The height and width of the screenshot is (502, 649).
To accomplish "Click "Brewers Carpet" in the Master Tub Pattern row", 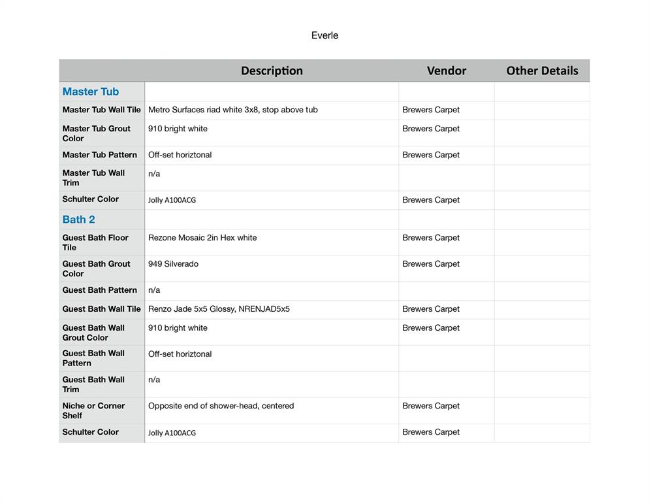I will pos(431,155).
